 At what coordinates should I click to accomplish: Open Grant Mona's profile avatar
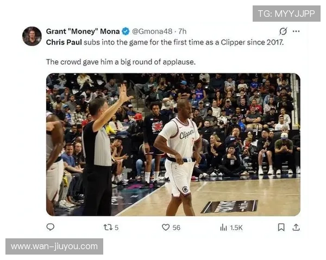click(x=32, y=36)
